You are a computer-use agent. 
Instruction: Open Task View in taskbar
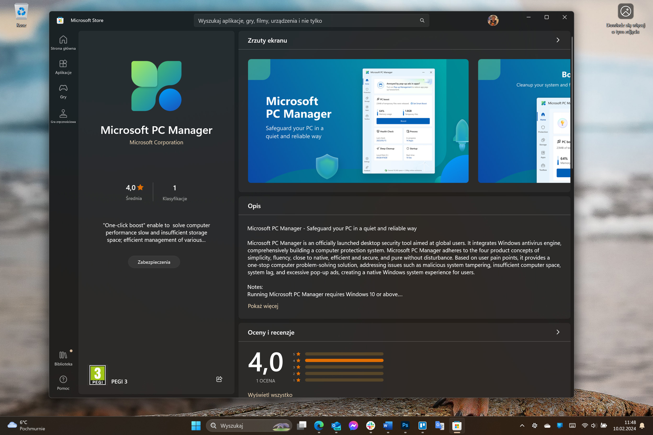coord(301,426)
